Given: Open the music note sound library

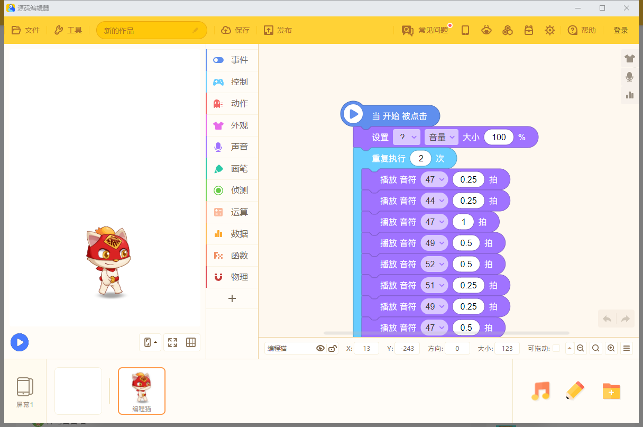Looking at the screenshot, I should click(x=540, y=391).
